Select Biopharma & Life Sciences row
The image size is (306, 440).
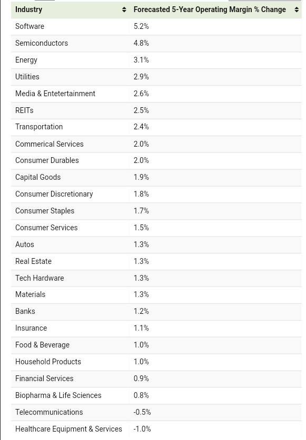[156, 395]
